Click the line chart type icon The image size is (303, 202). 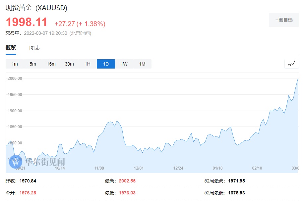291,64
